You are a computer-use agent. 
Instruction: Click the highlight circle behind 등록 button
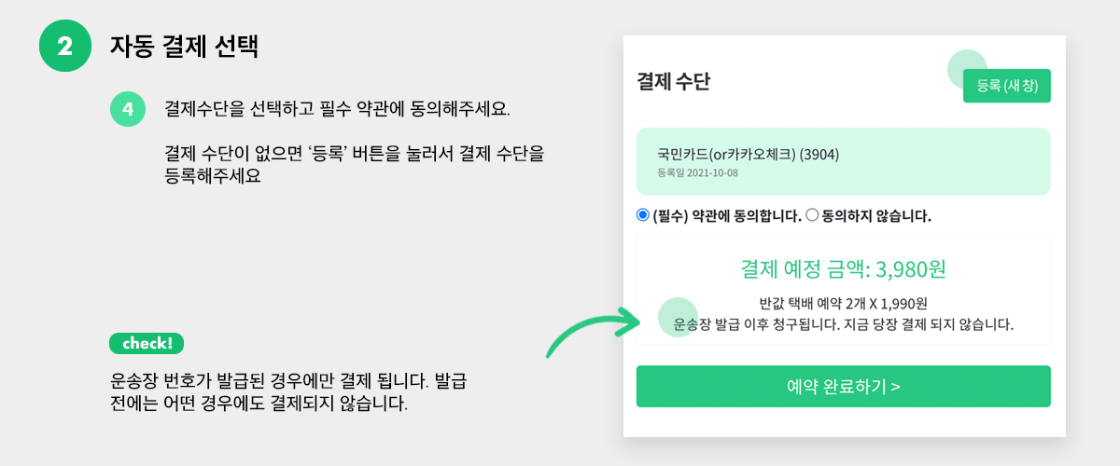pyautogui.click(x=967, y=70)
